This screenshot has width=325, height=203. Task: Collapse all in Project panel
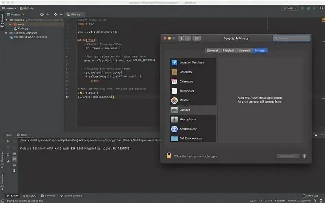click(48, 14)
